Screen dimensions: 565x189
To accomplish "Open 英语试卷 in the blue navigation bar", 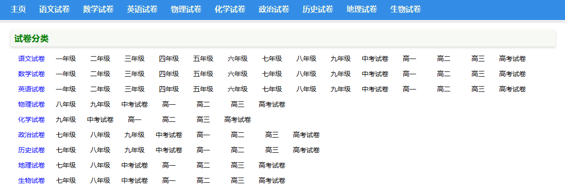I will click(142, 10).
